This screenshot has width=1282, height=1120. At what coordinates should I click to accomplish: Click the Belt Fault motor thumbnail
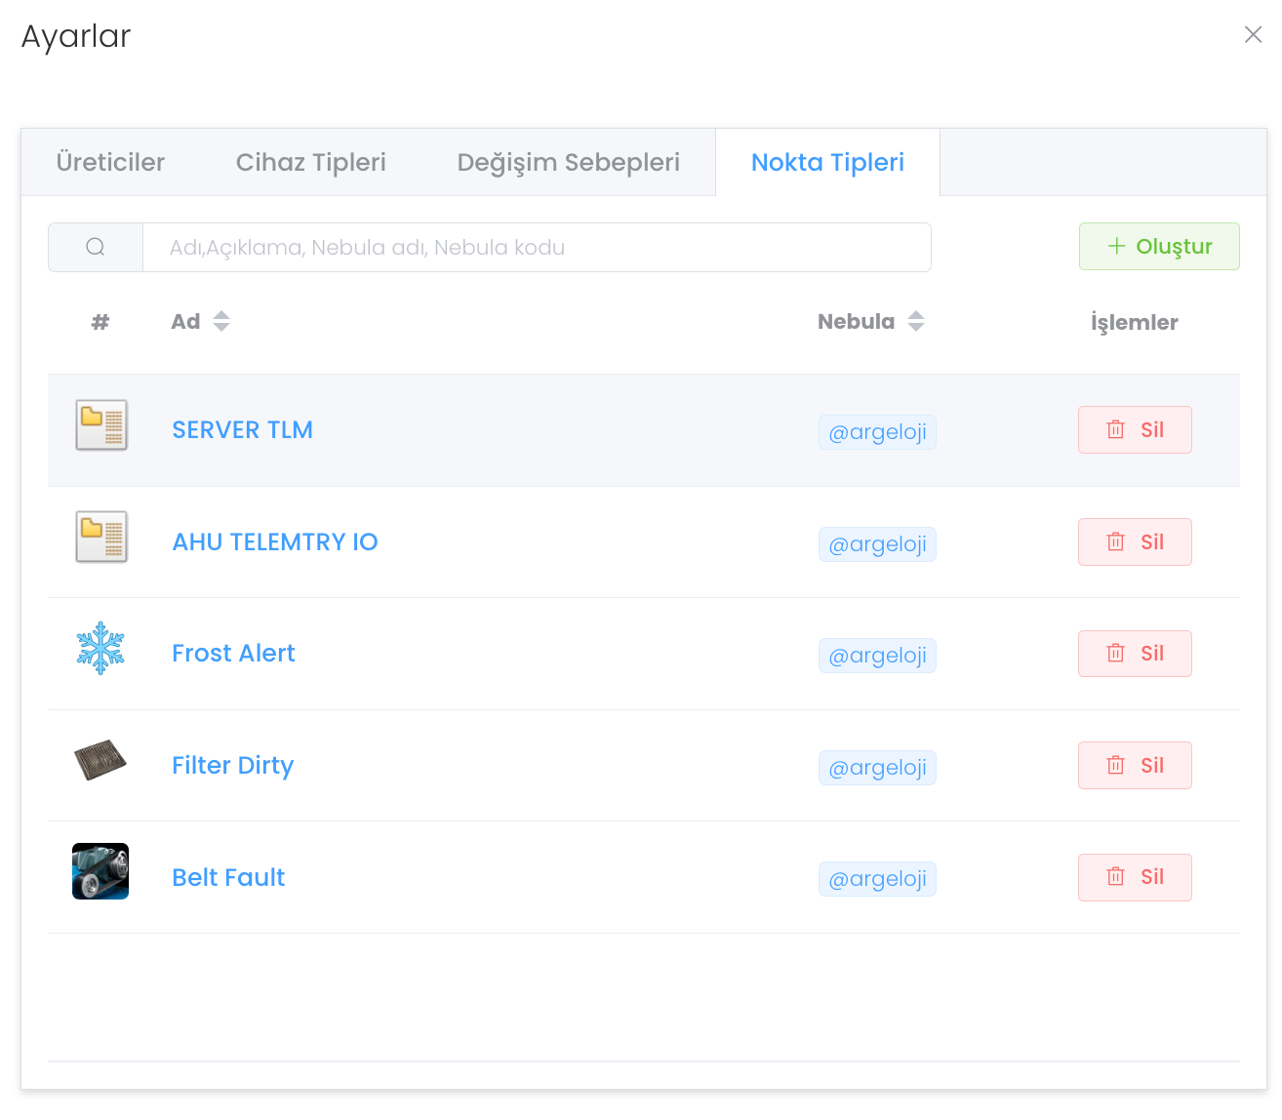tap(100, 871)
